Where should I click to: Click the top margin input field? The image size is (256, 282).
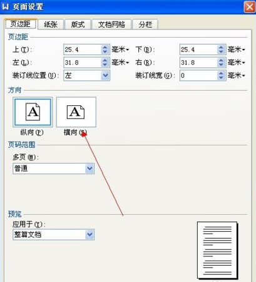pos(83,50)
